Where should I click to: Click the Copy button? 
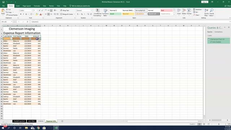[x=9, y=12]
